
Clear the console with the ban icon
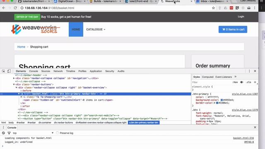(x=3, y=133)
